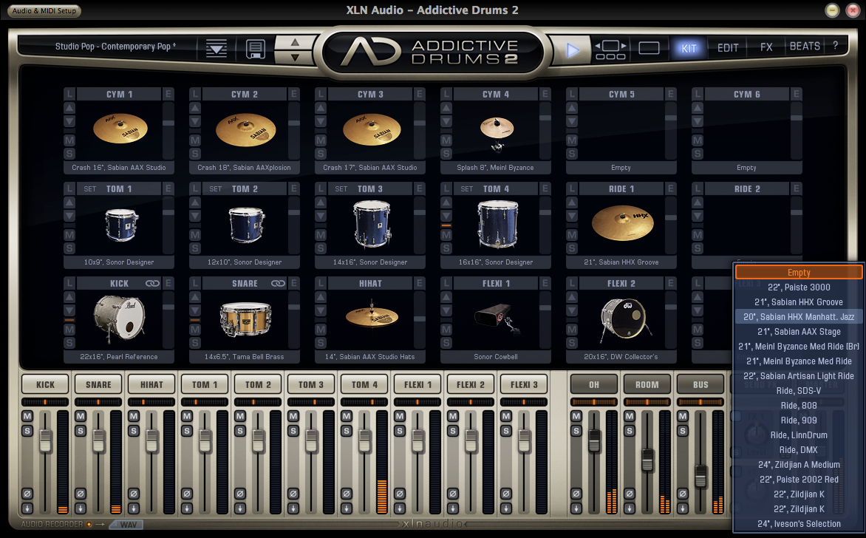866x538 pixels.
Task: Mute the BUS mixer channel
Action: pyautogui.click(x=683, y=416)
